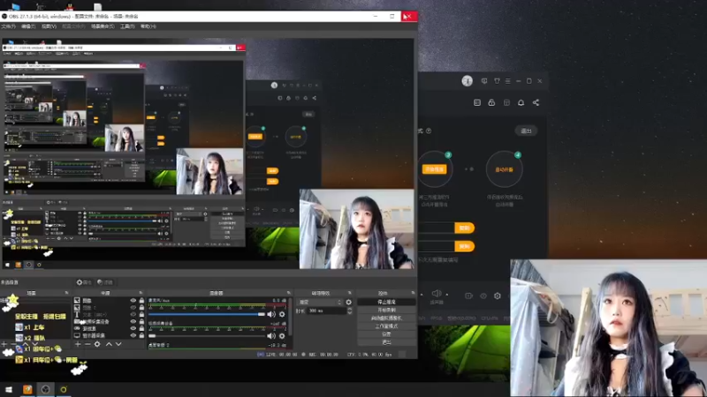
Task: Click the list panel icon left of lock
Action: pyautogui.click(x=477, y=102)
